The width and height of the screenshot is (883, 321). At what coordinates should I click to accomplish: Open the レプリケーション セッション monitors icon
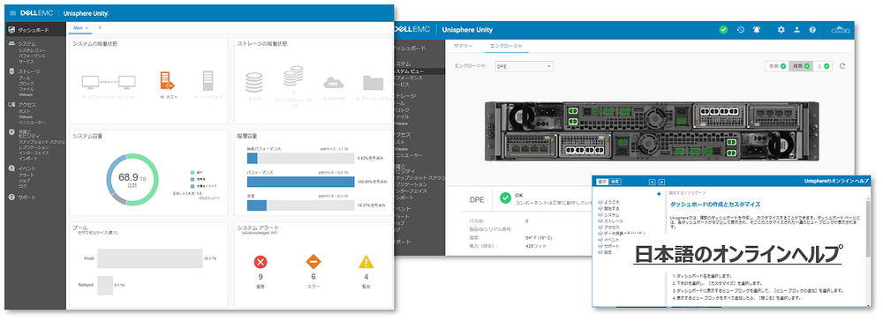(x=108, y=83)
